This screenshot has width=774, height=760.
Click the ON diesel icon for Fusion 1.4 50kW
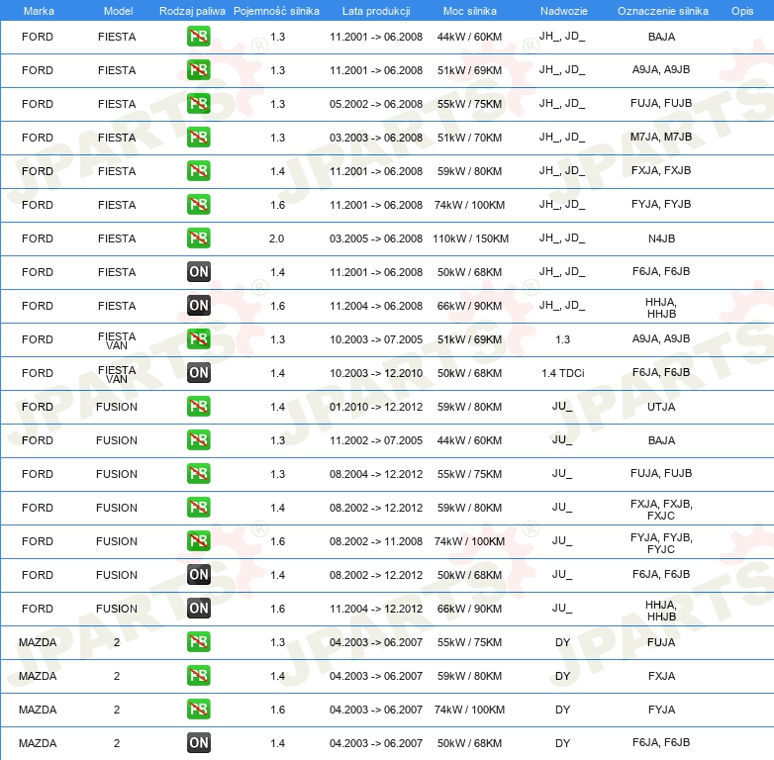click(198, 574)
